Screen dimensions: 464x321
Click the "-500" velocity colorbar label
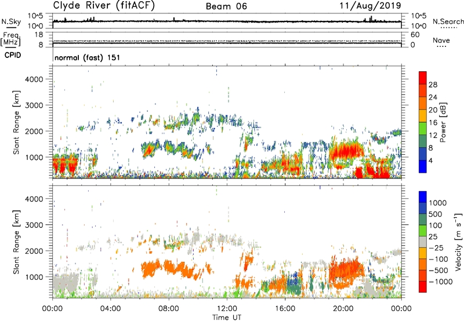pos(438,271)
